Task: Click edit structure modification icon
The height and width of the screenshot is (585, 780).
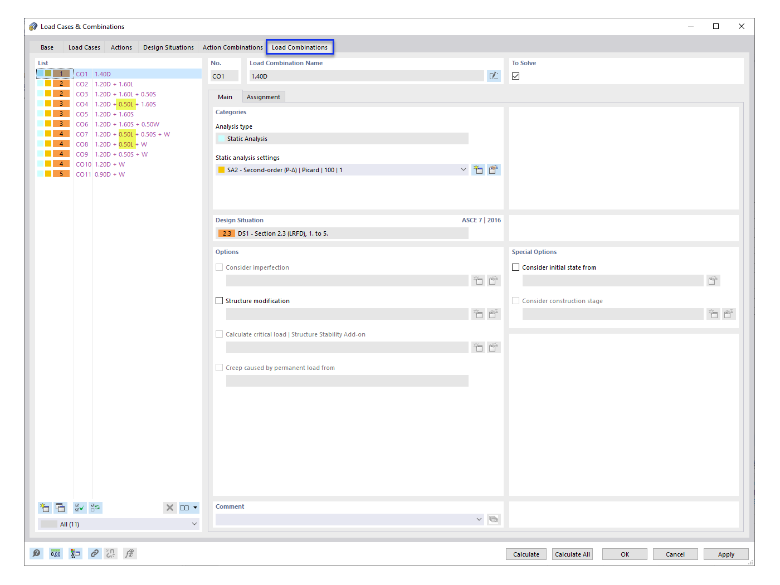Action: (494, 314)
